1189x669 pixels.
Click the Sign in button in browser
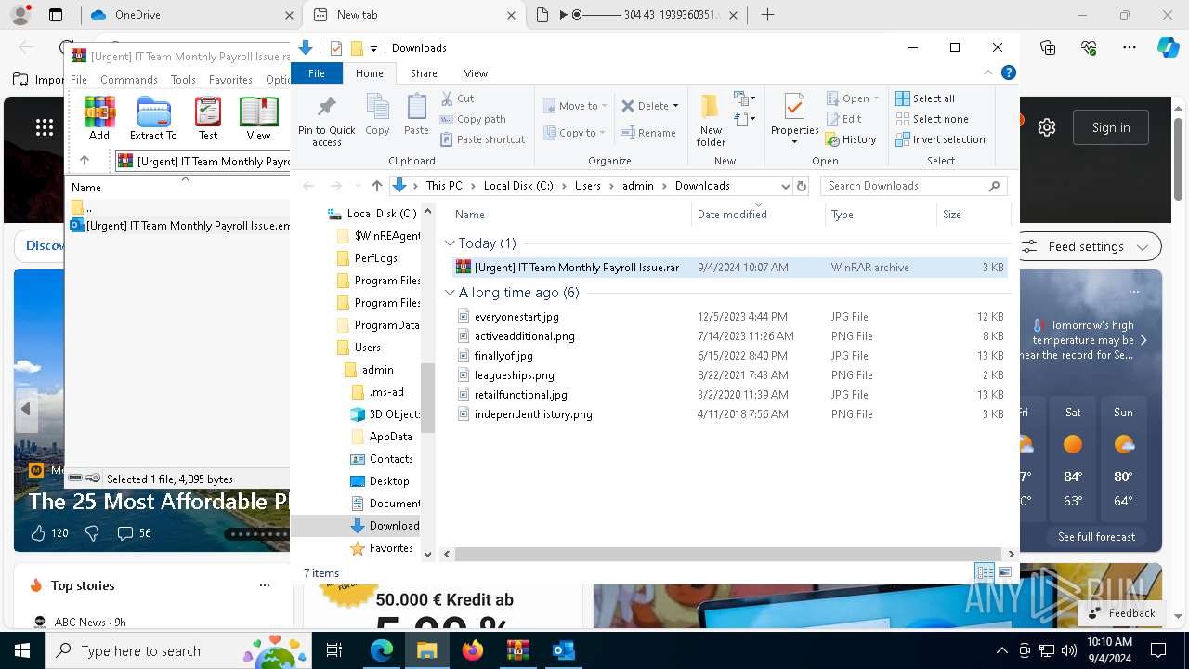tap(1111, 128)
